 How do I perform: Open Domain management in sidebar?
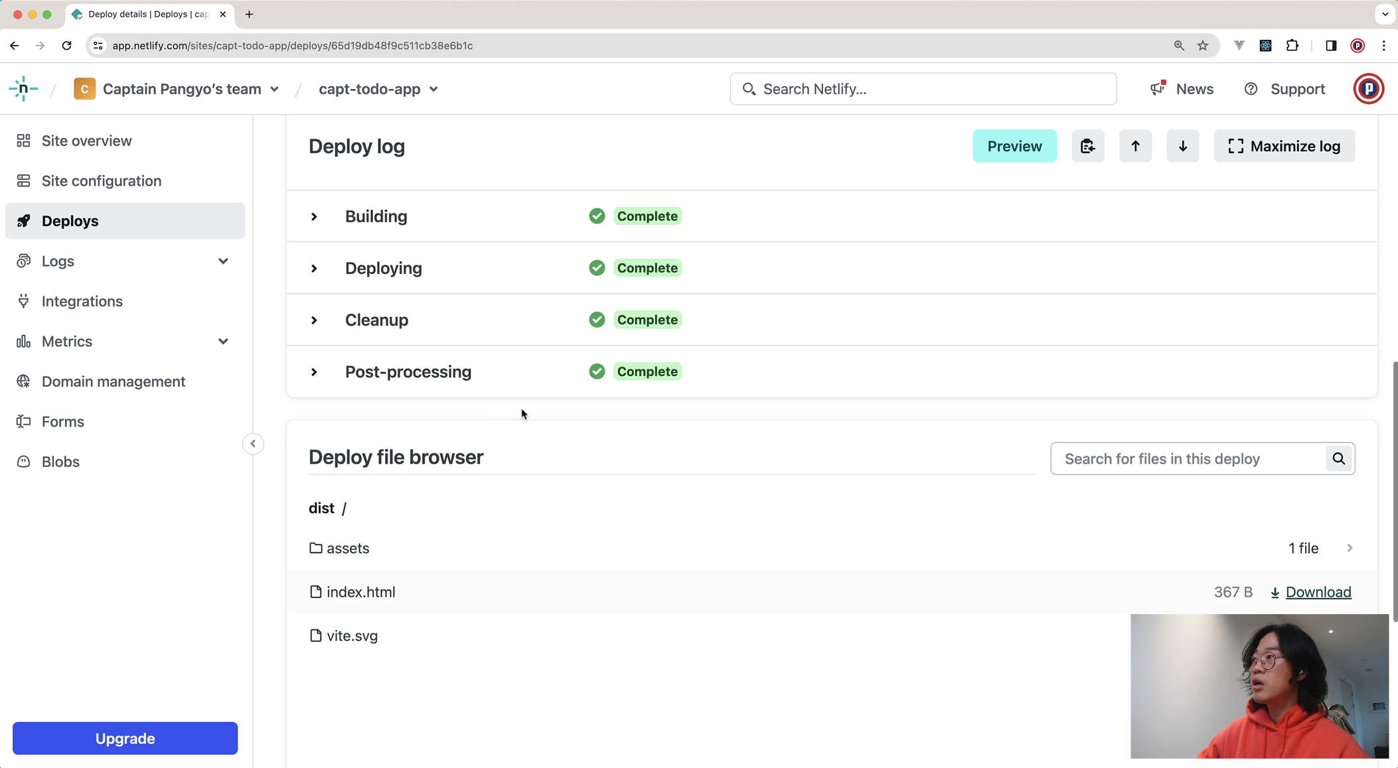pyautogui.click(x=113, y=381)
